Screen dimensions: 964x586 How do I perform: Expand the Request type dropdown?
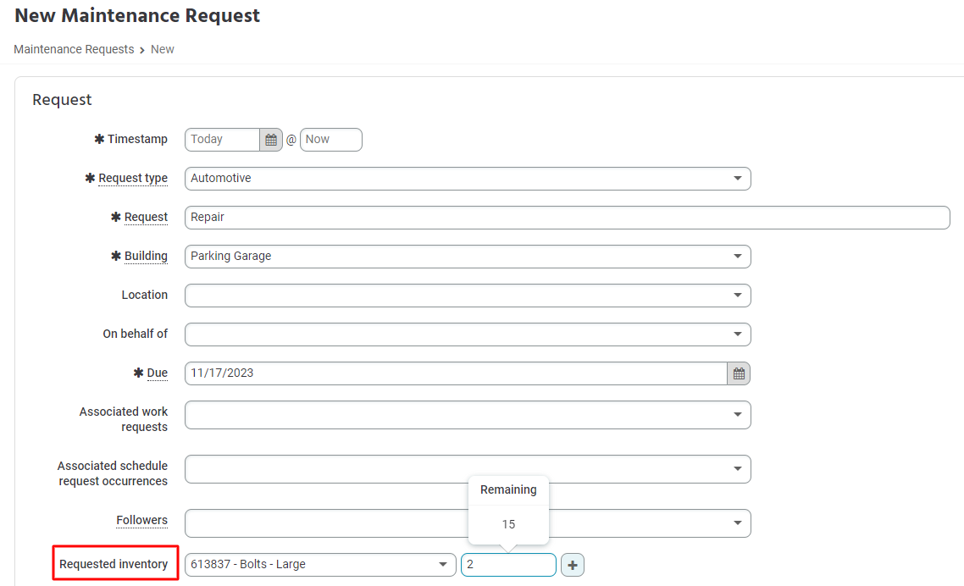point(737,179)
